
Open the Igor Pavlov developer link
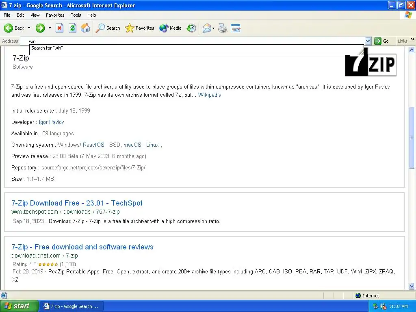click(x=52, y=122)
